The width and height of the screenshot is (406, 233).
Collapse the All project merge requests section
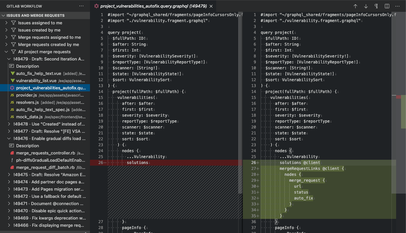(7, 52)
